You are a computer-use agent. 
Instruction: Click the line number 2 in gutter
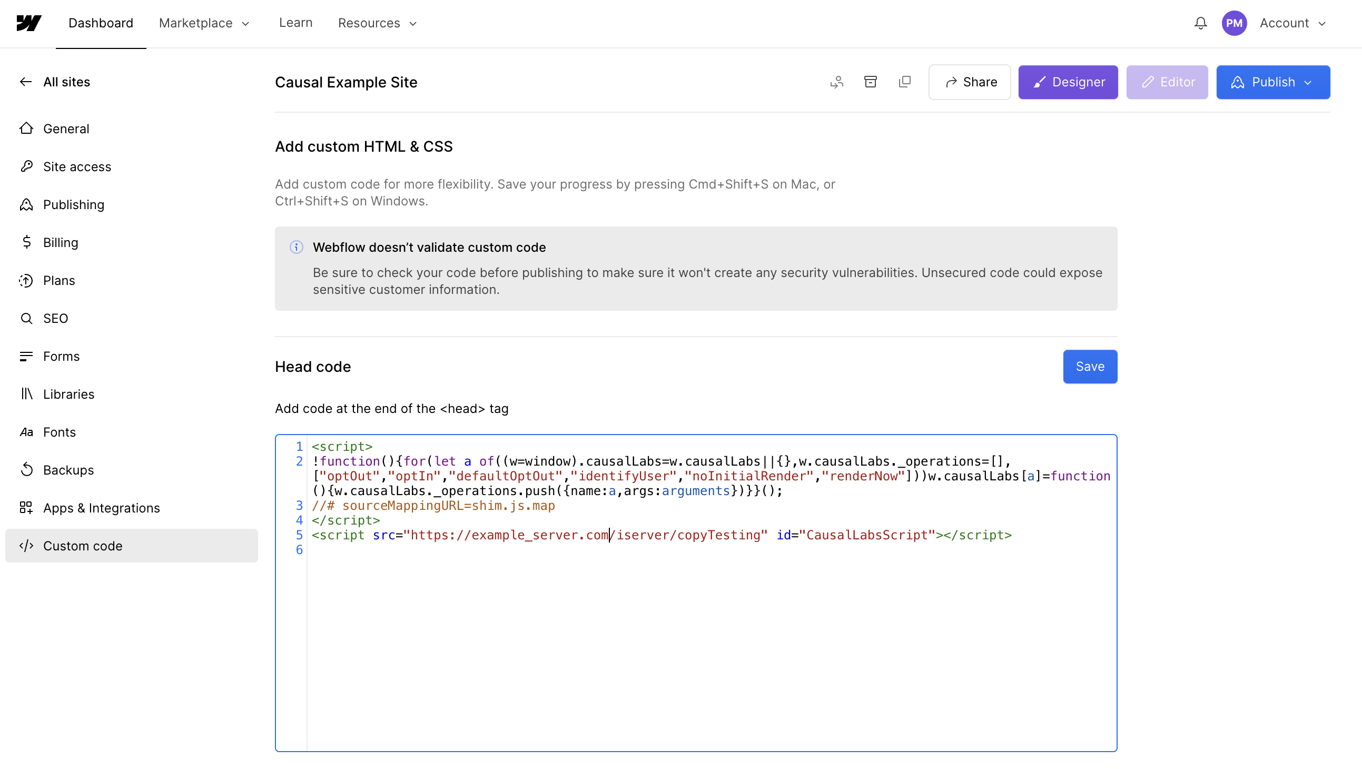click(x=299, y=462)
